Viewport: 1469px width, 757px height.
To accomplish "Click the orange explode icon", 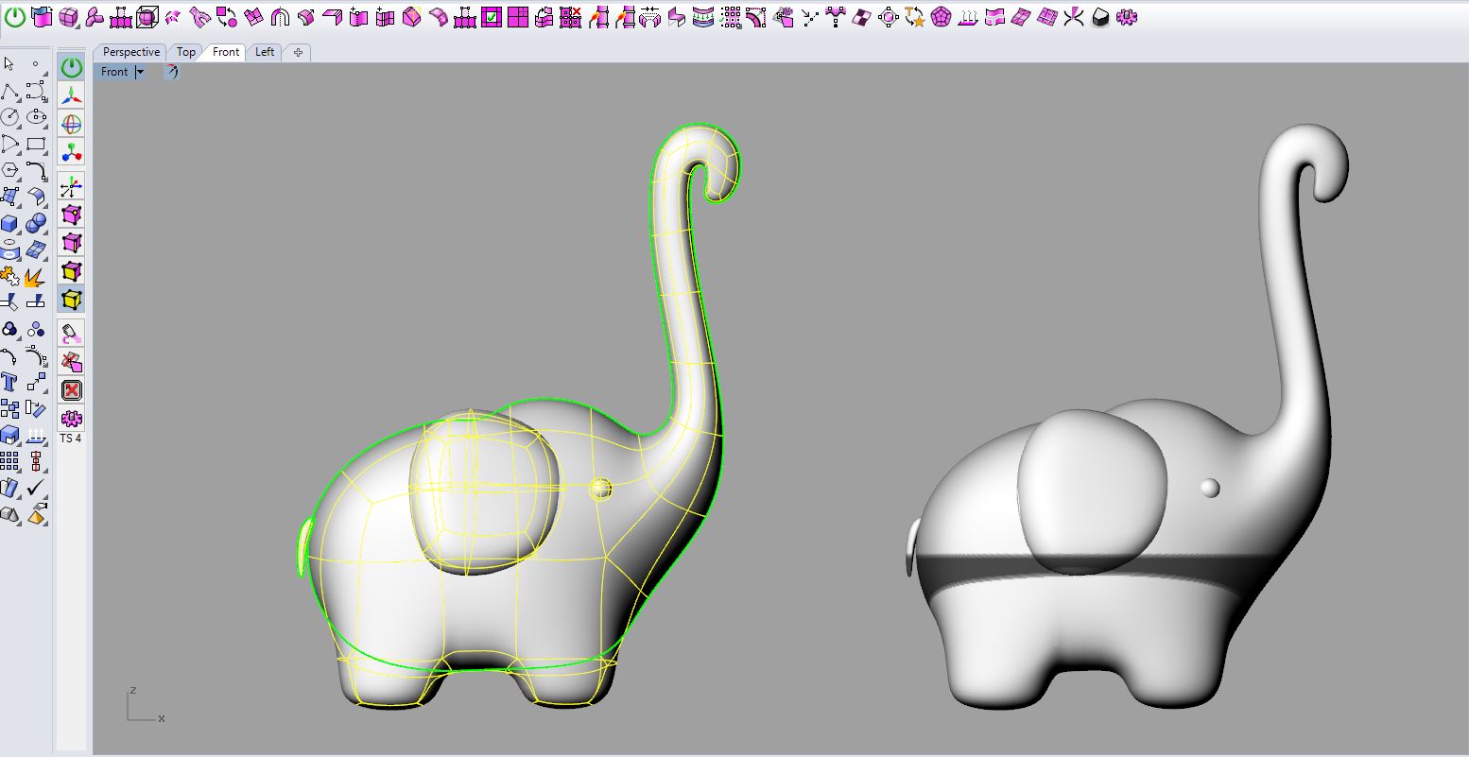I will (x=36, y=276).
